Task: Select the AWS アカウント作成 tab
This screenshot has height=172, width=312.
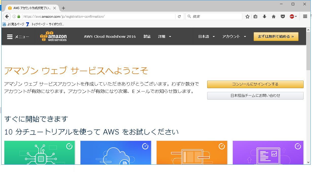Action: pyautogui.click(x=32, y=8)
